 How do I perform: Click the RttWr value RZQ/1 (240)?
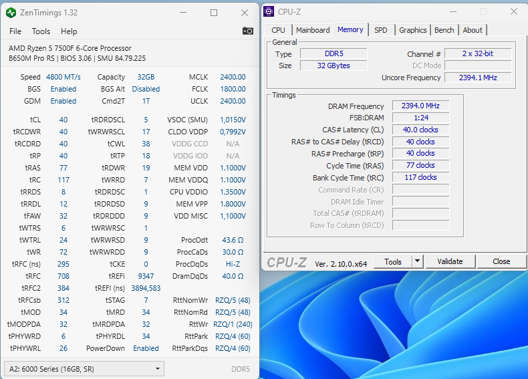pos(233,324)
